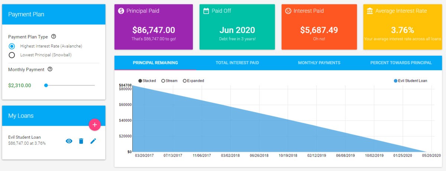Switch to the Monthly Payments tab
The width and height of the screenshot is (446, 171).
click(x=319, y=63)
